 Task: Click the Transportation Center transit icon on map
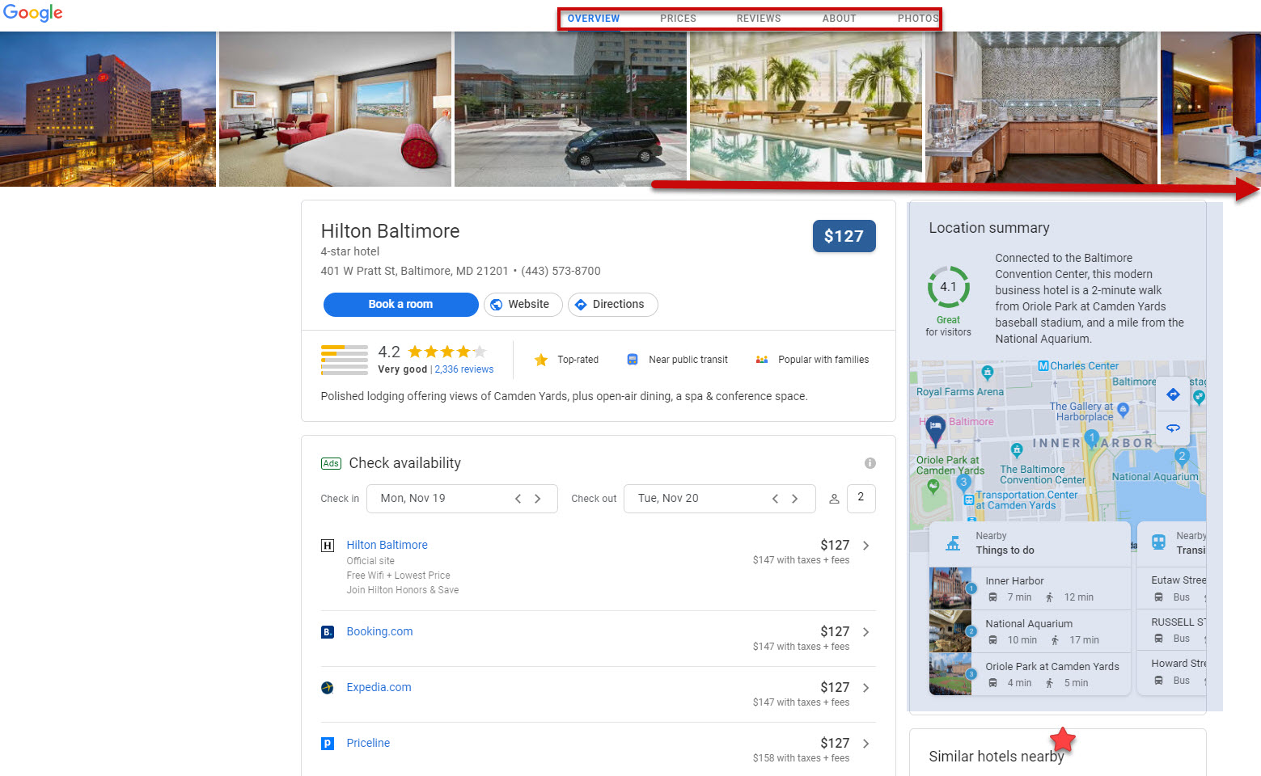[969, 500]
